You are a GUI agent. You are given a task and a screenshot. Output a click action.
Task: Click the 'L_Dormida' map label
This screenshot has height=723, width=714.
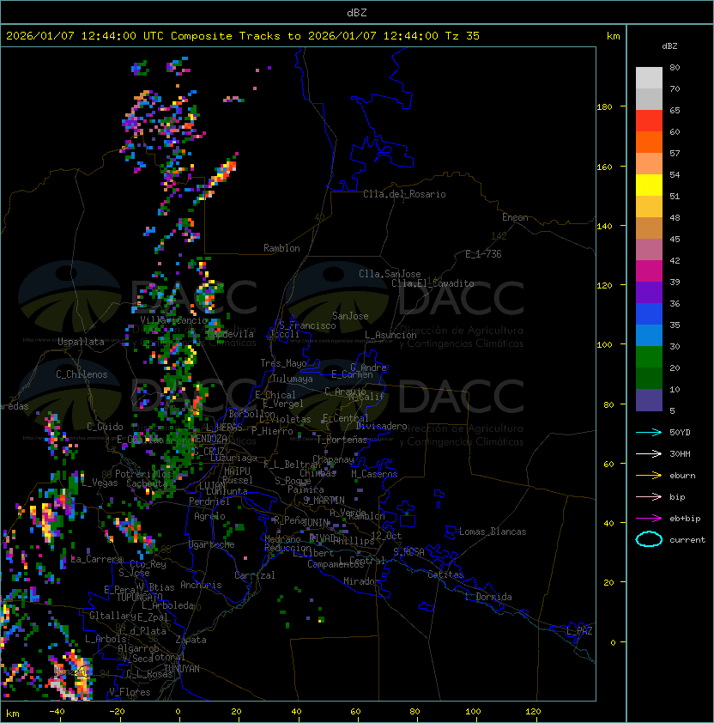488,597
